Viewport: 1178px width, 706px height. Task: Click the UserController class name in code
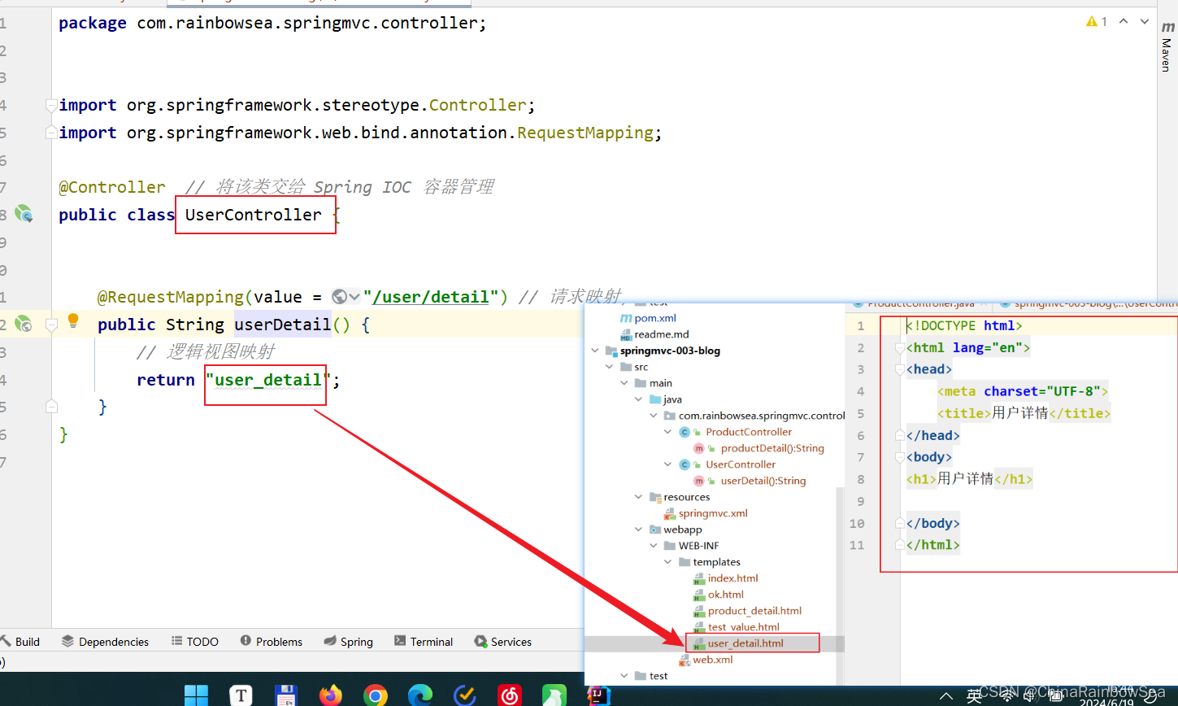point(254,215)
